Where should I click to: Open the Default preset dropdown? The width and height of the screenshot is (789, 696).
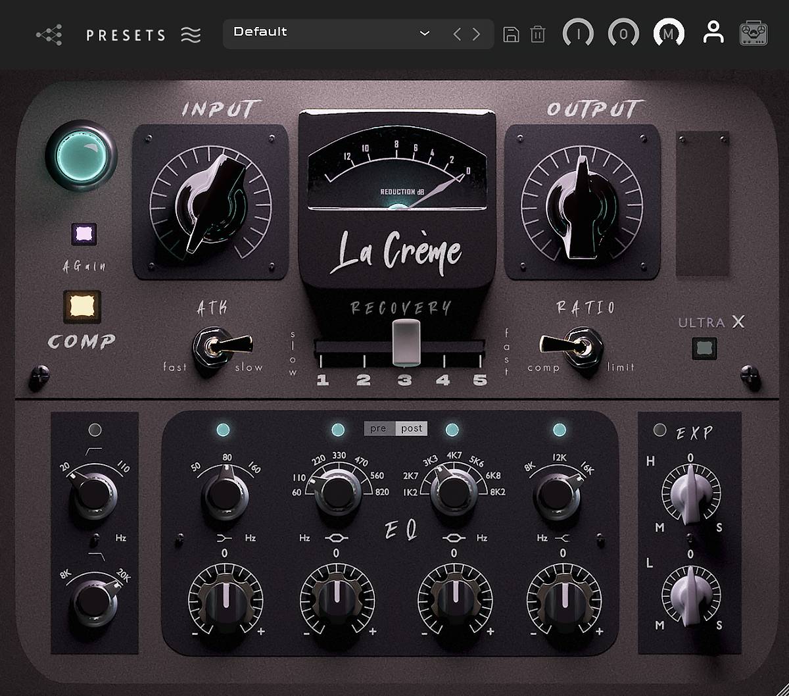[425, 34]
